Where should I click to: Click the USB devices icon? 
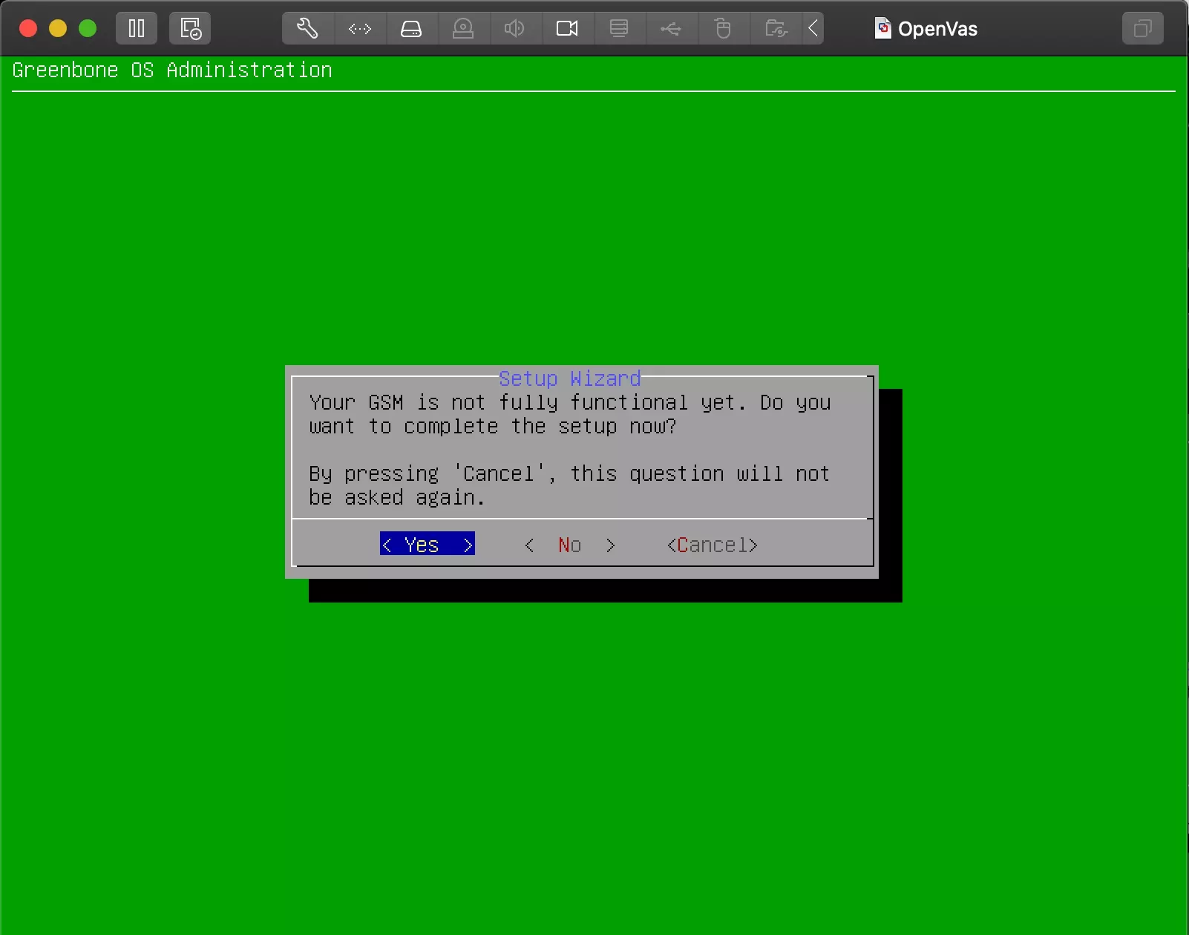(x=671, y=29)
